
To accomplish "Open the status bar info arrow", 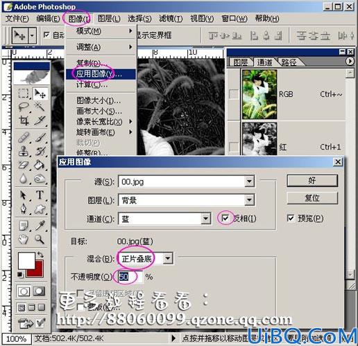I will (173, 338).
